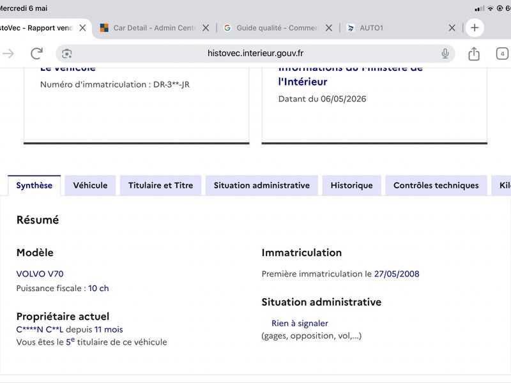Close the Car Detail - Admin Center tab
This screenshot has width=511, height=383.
[x=206, y=28]
